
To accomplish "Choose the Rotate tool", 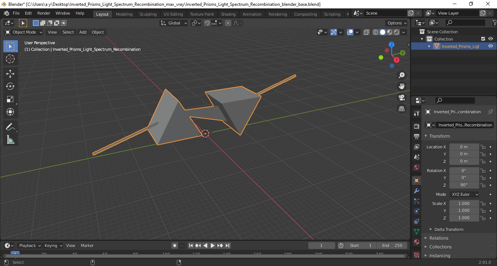I will click(x=10, y=86).
